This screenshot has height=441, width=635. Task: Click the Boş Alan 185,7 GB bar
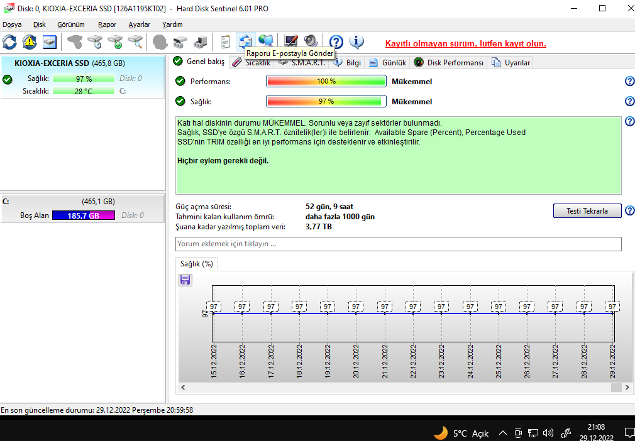tap(84, 215)
